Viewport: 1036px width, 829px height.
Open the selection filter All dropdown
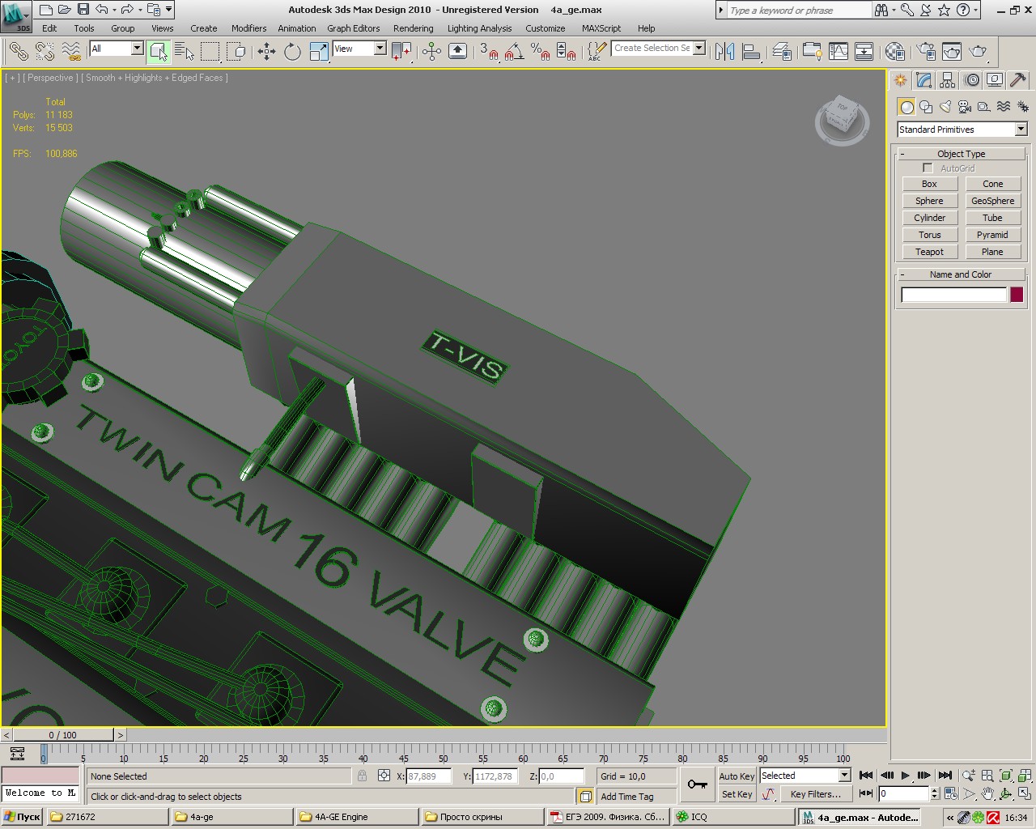coord(137,49)
